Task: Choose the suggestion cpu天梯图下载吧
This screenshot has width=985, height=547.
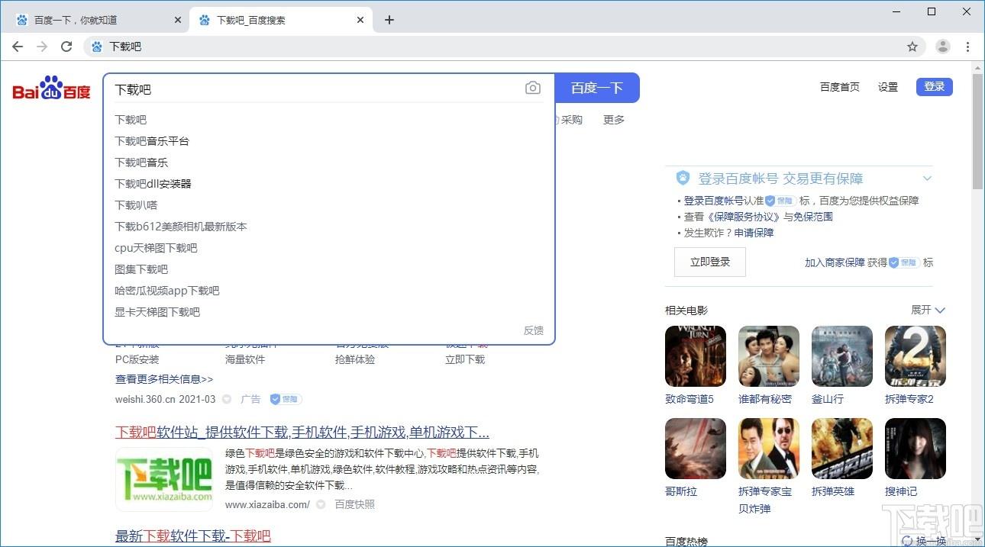Action: pos(156,248)
